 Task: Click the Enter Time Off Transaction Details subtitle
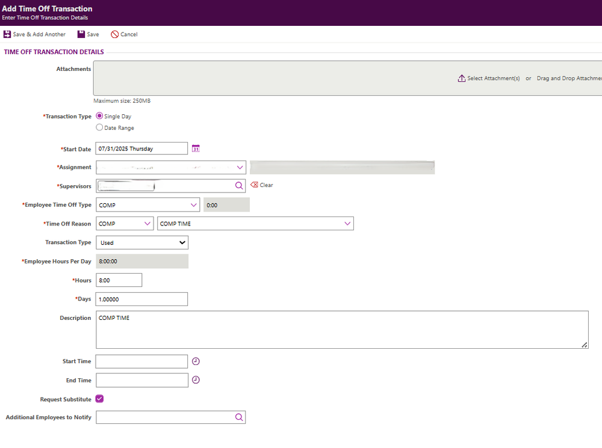[45, 17]
